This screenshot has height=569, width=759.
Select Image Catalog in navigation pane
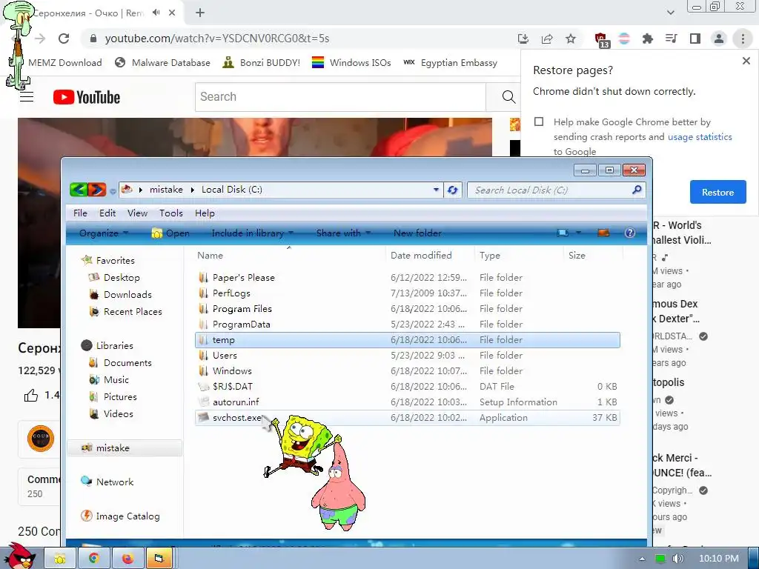coord(120,516)
